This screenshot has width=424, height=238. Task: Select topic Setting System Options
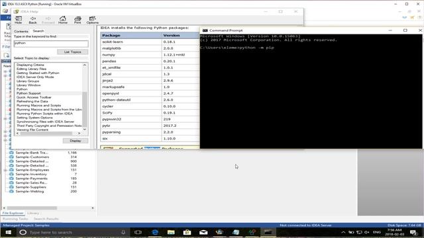[x=34, y=118]
